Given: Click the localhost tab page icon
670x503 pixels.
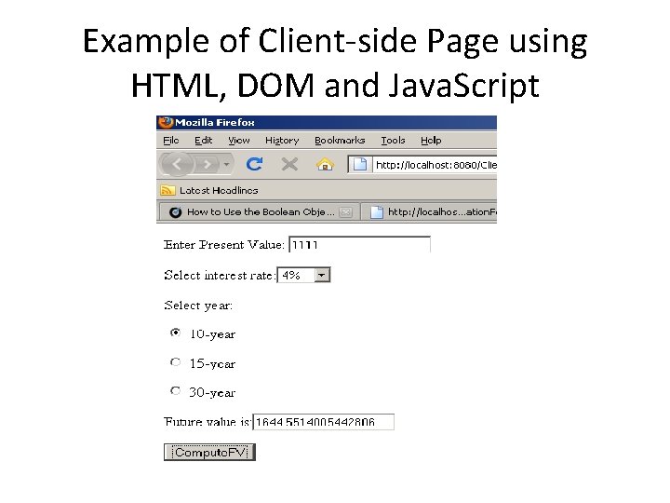Looking at the screenshot, I should pos(377,212).
